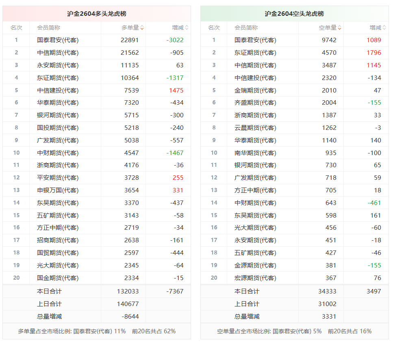Click the red change value 1796
This screenshot has width=393, height=343.
coord(374,53)
